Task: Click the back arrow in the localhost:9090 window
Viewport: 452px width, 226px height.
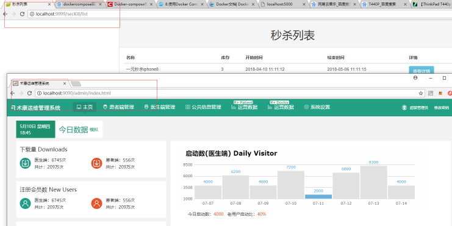Action: (x=12, y=93)
